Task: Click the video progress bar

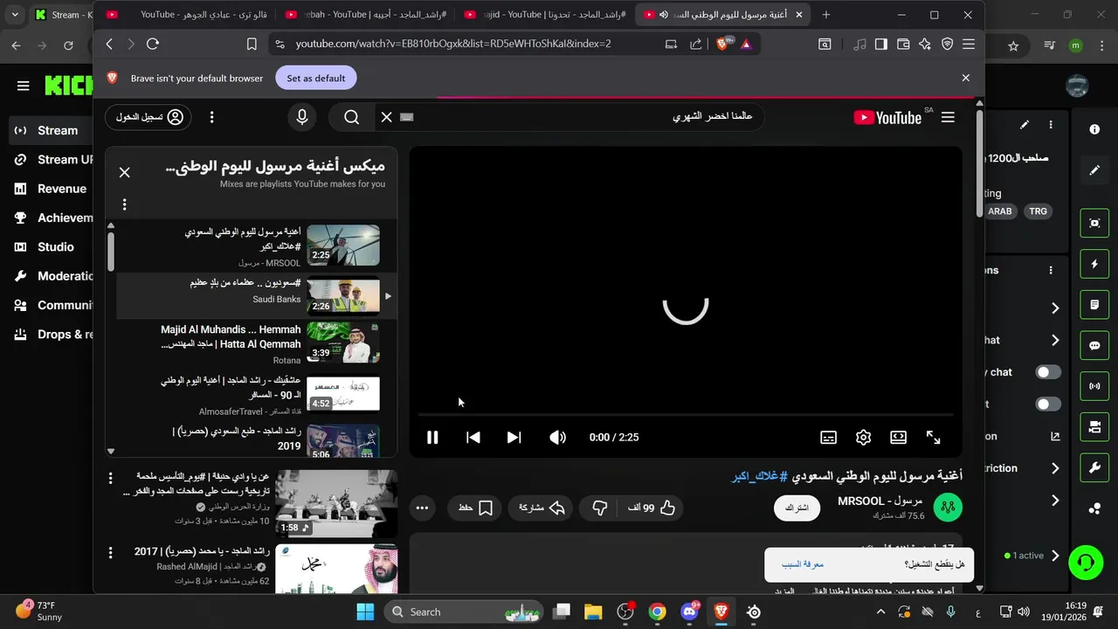Action: [686, 415]
